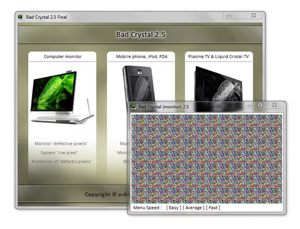
Task: Open the Plasma TV & Liquid Cristal TV heading
Action: click(x=219, y=56)
